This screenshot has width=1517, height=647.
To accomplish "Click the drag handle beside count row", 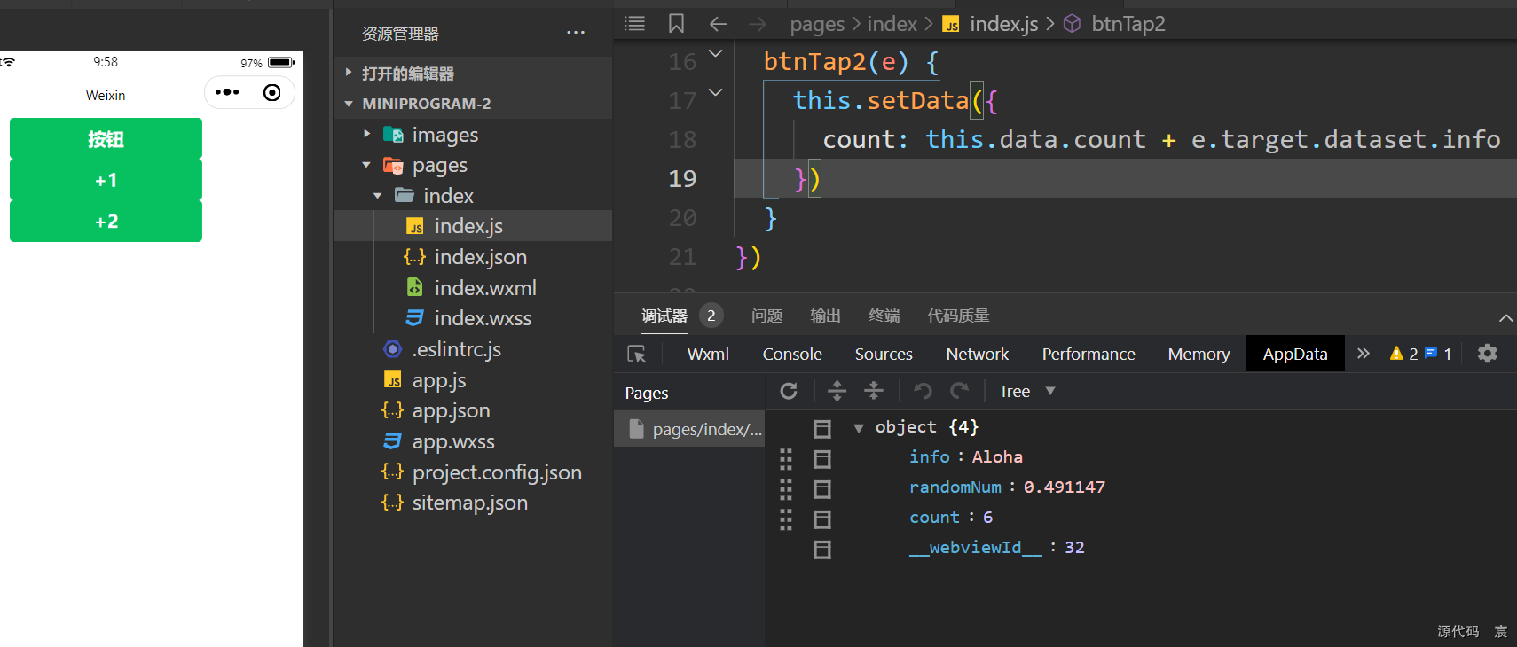I will coord(786,519).
